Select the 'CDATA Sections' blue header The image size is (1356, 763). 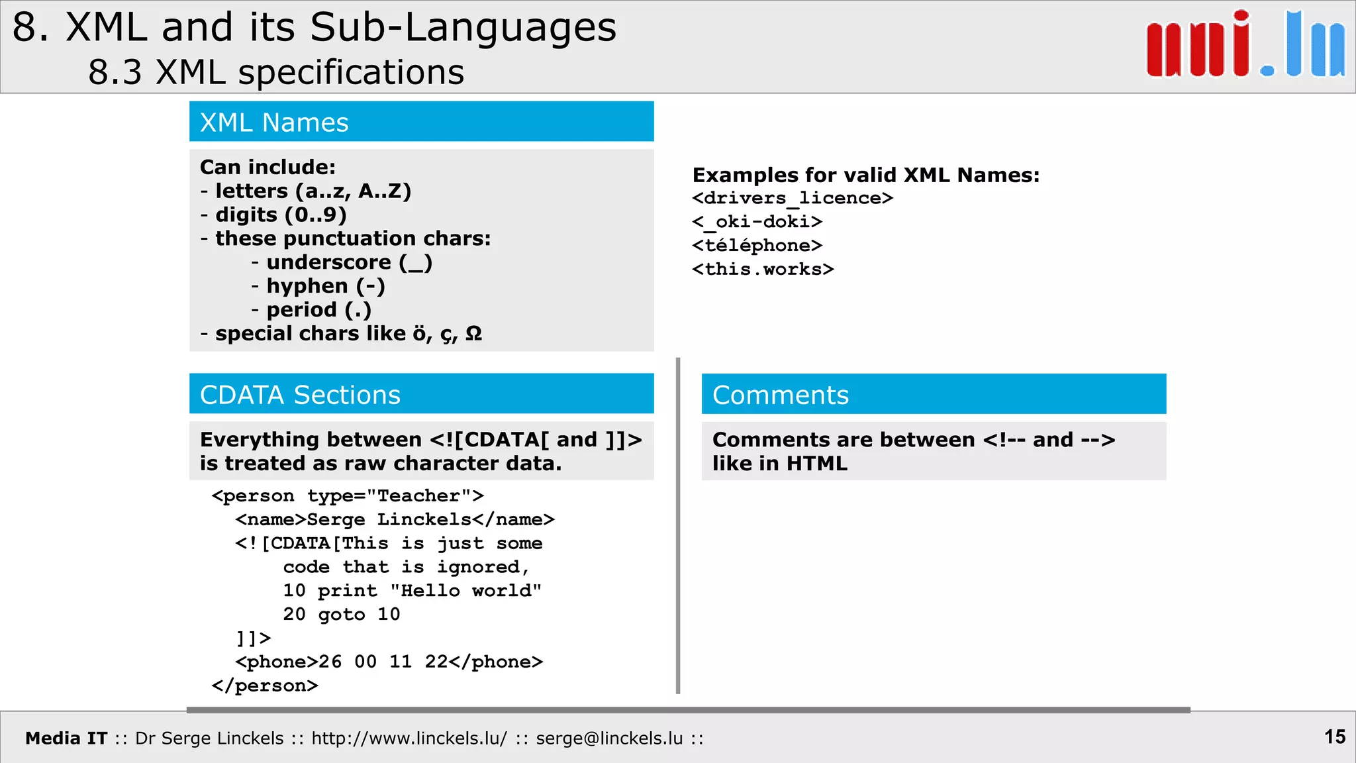point(421,394)
